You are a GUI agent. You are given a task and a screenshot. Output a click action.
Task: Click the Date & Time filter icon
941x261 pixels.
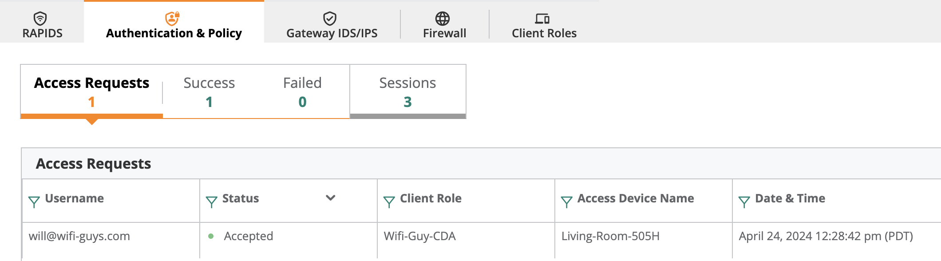tap(744, 202)
